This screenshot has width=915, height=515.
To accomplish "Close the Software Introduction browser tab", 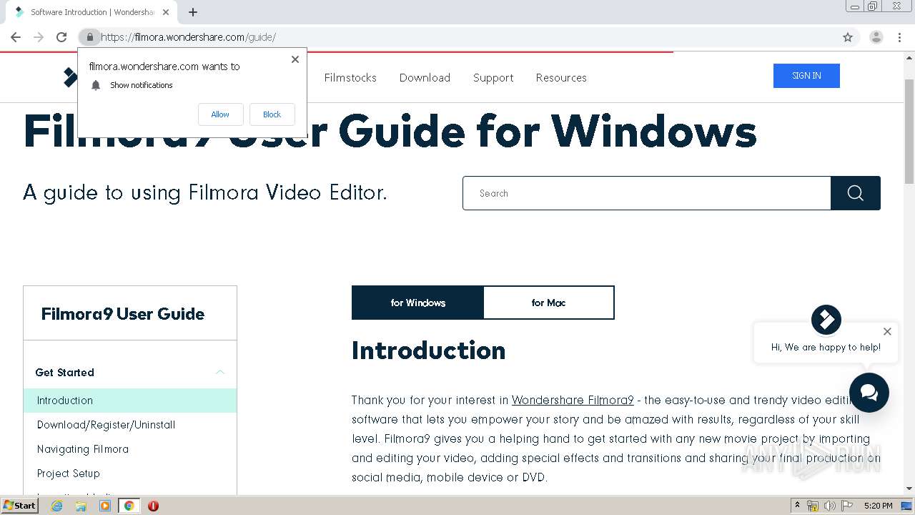I will (167, 12).
